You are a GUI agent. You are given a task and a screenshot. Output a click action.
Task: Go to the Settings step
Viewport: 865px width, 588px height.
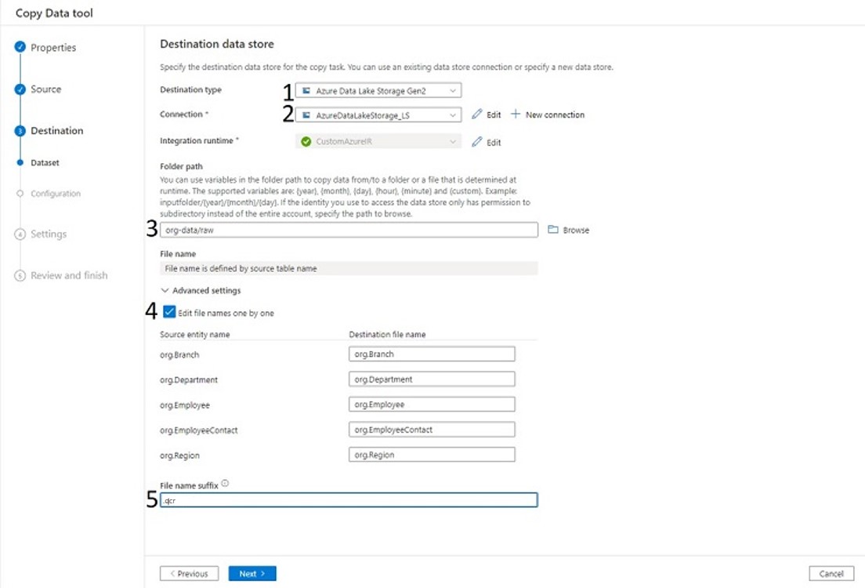[48, 234]
